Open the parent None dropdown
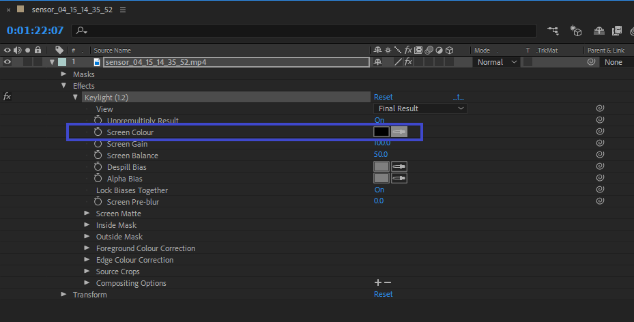 point(616,62)
